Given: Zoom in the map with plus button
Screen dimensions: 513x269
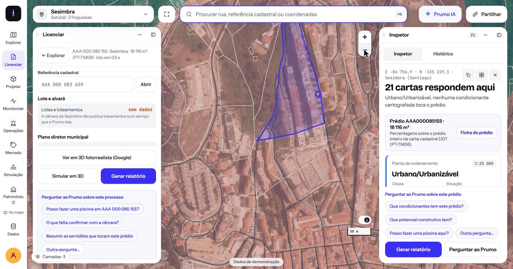Looking at the screenshot, I should (x=364, y=37).
